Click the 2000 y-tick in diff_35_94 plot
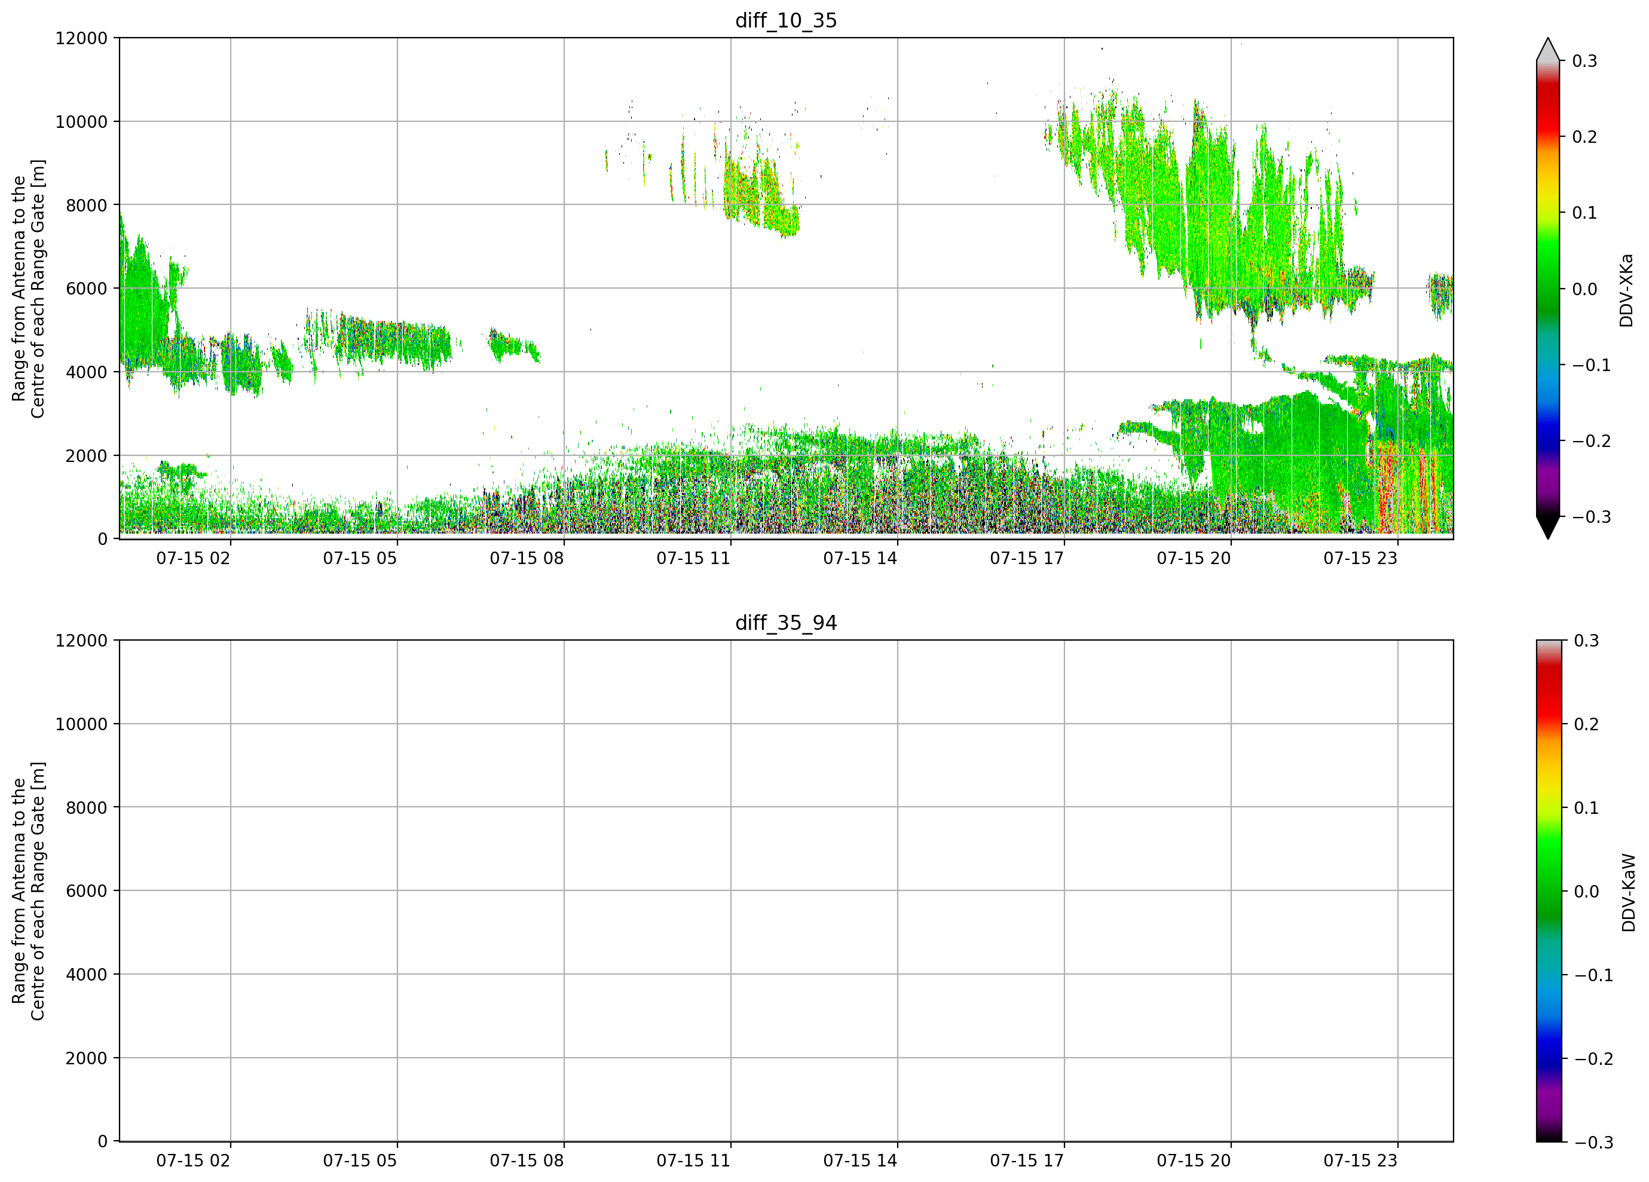The height and width of the screenshot is (1182, 1649). click(x=87, y=1058)
